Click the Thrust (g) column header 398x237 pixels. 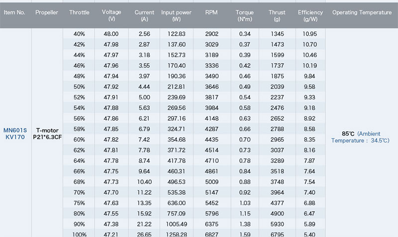277,15
